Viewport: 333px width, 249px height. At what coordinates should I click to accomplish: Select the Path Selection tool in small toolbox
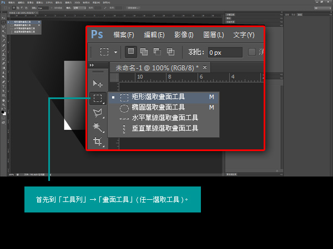click(x=3, y=91)
